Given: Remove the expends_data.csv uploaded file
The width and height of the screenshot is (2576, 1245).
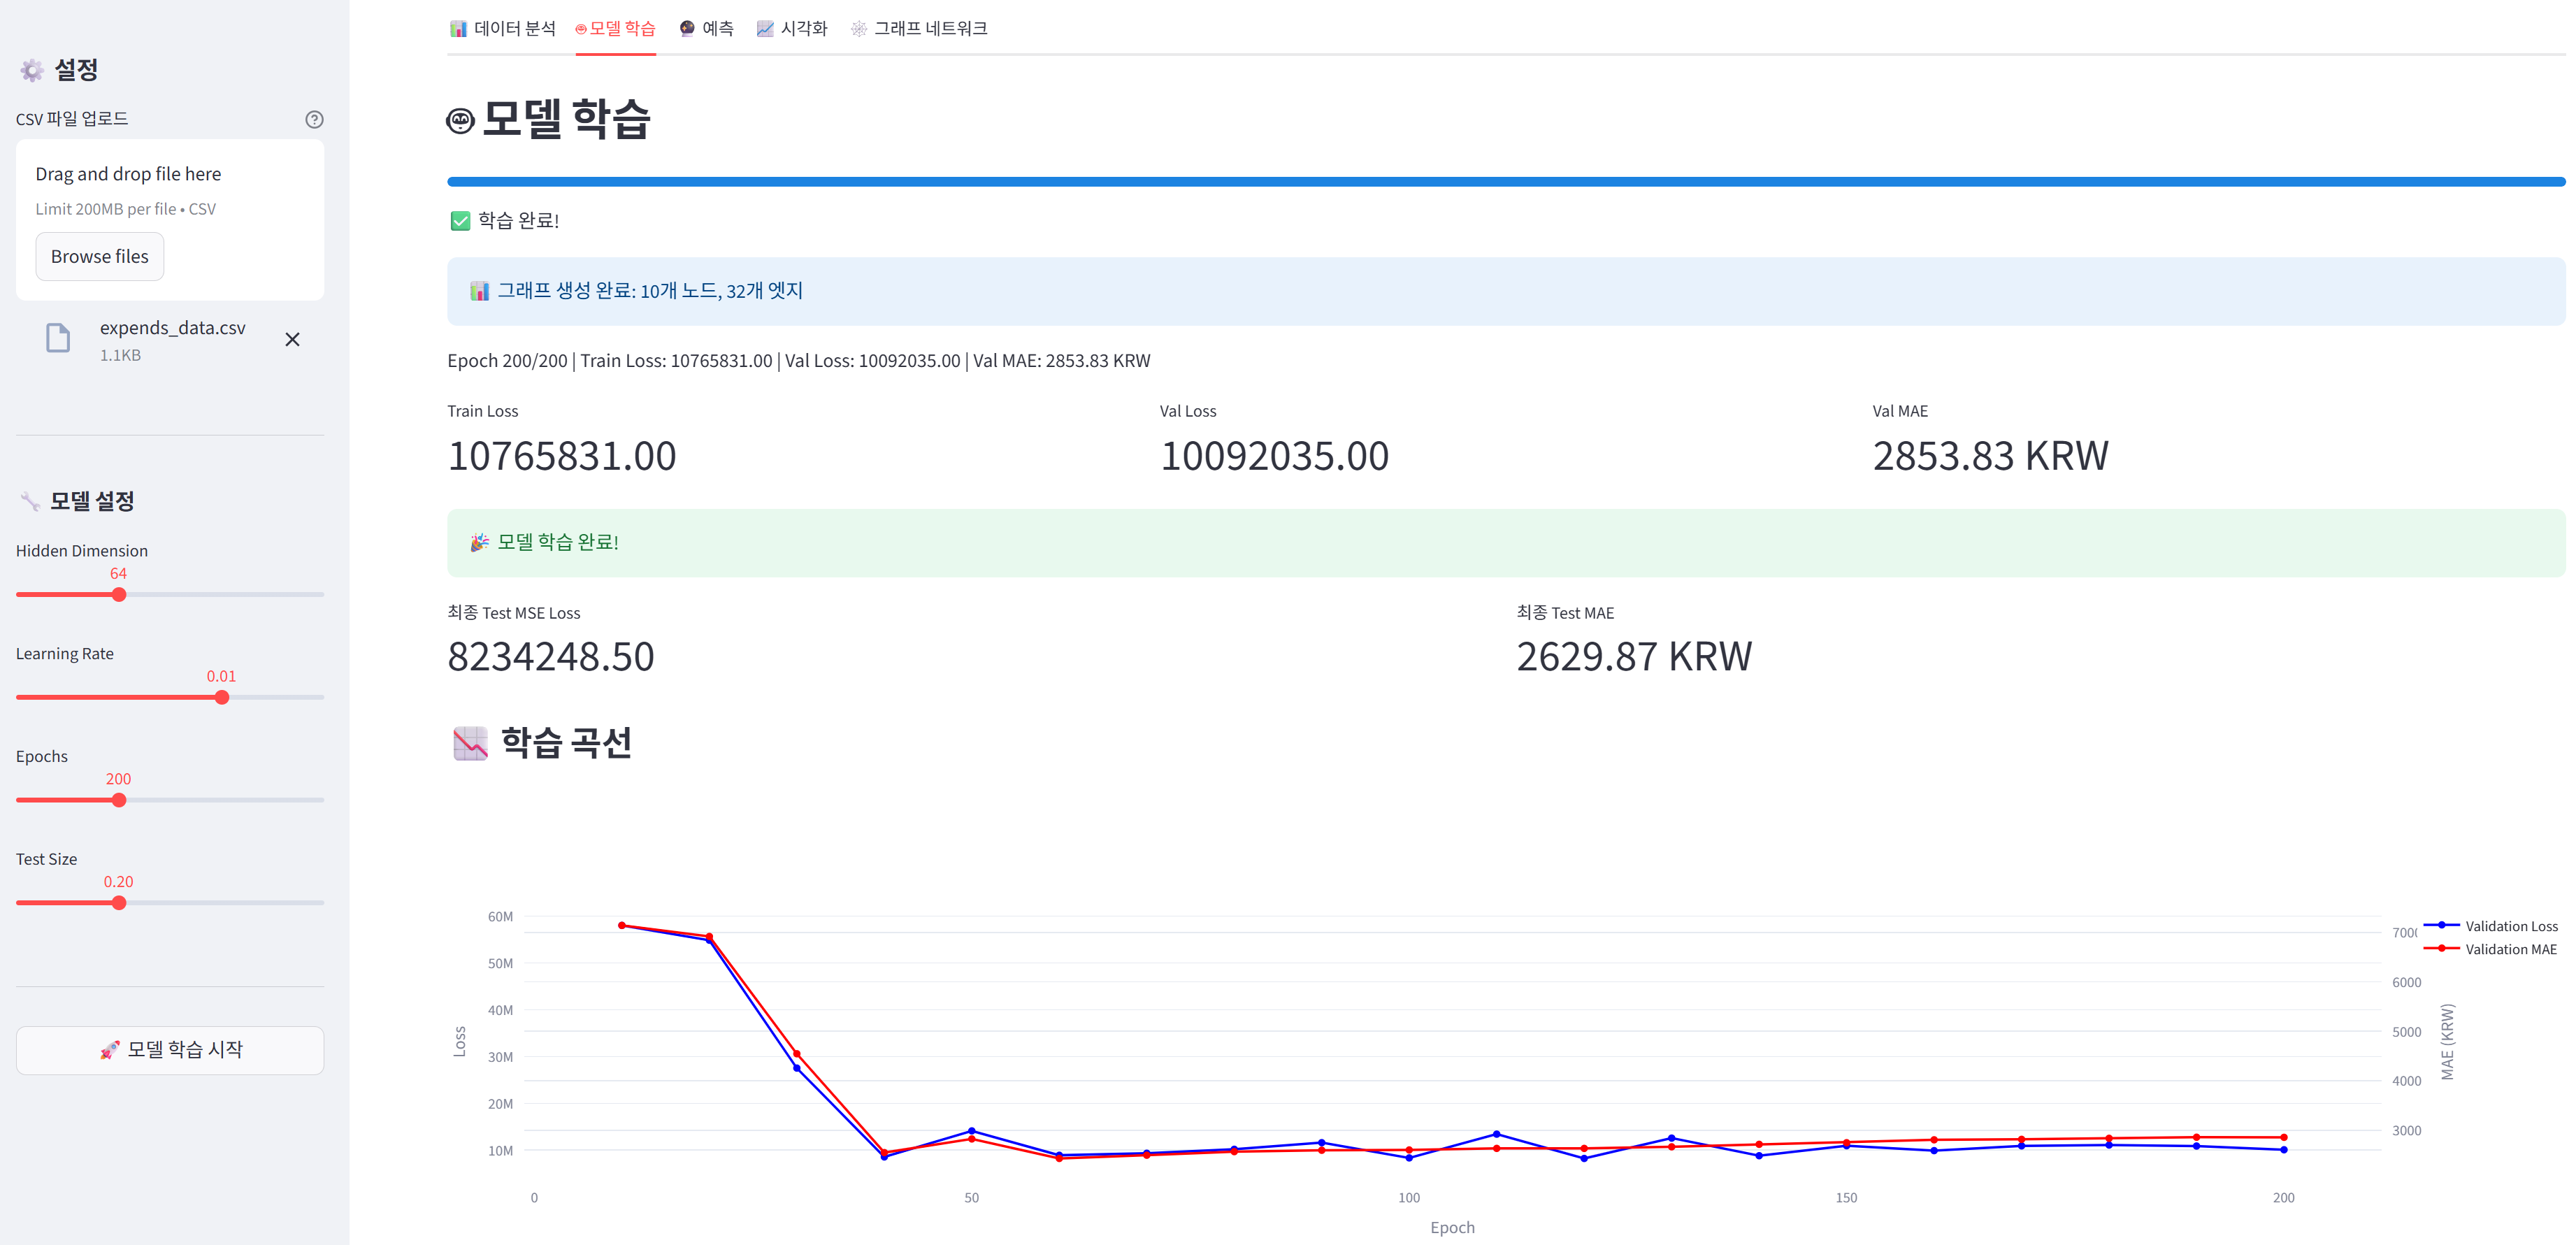Looking at the screenshot, I should (292, 340).
